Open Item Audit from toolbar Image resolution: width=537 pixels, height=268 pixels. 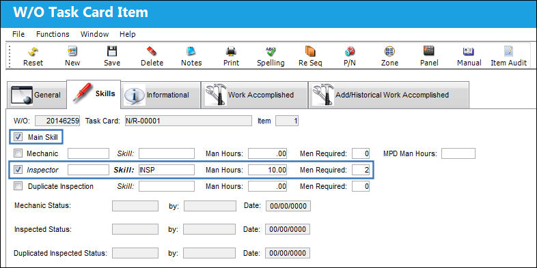(508, 52)
